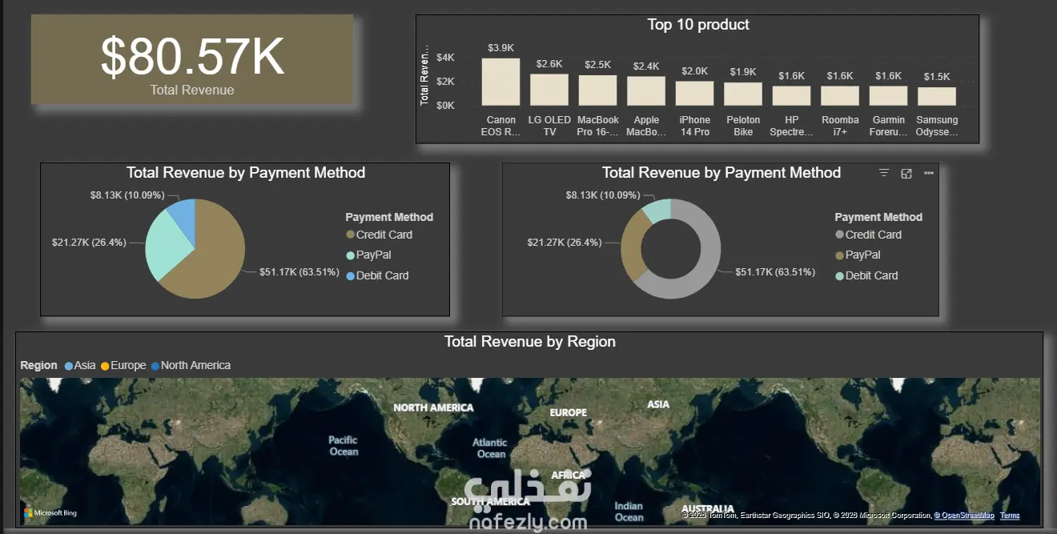The height and width of the screenshot is (534, 1057).
Task: Select North America in the Region legend
Action: (x=191, y=365)
